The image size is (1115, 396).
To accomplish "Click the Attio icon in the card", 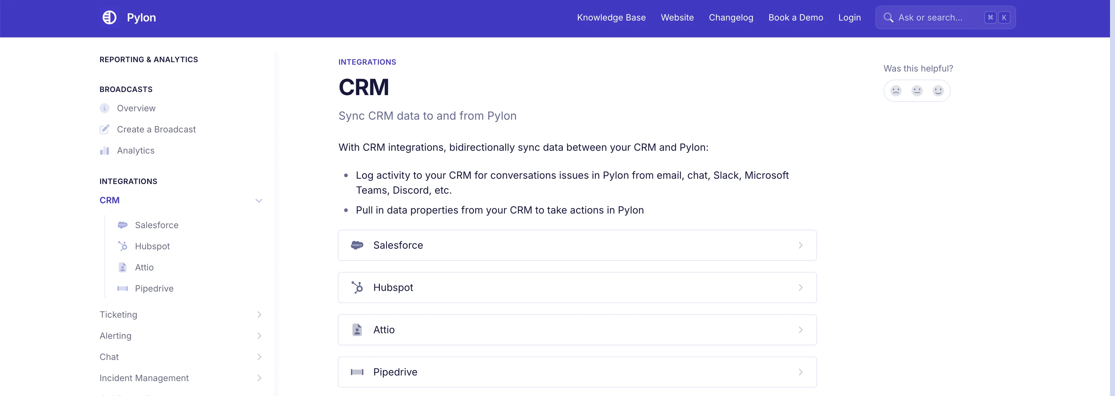I will [x=357, y=330].
